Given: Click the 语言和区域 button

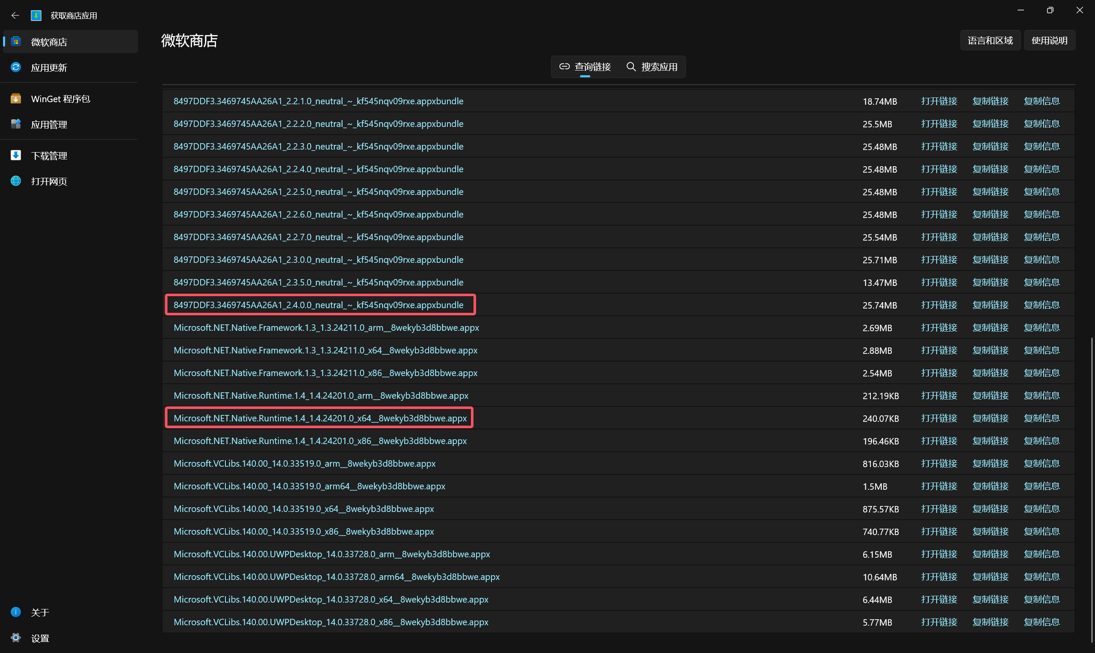Looking at the screenshot, I should pyautogui.click(x=990, y=41).
